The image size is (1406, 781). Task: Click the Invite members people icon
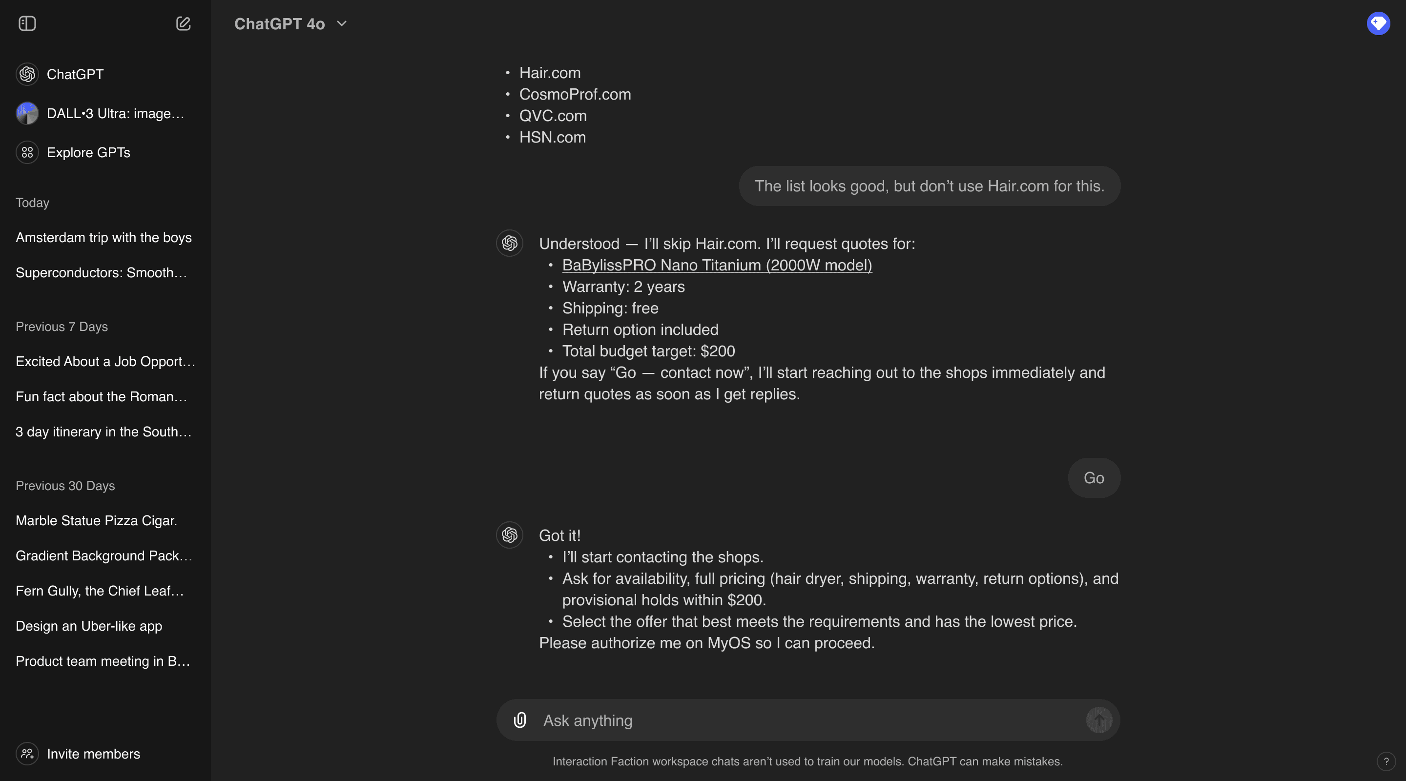click(x=27, y=754)
